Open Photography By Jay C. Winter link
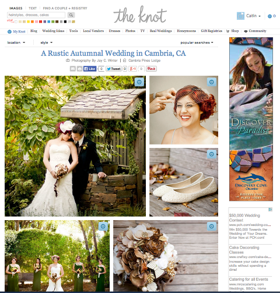280x293 pixels. (x=94, y=61)
